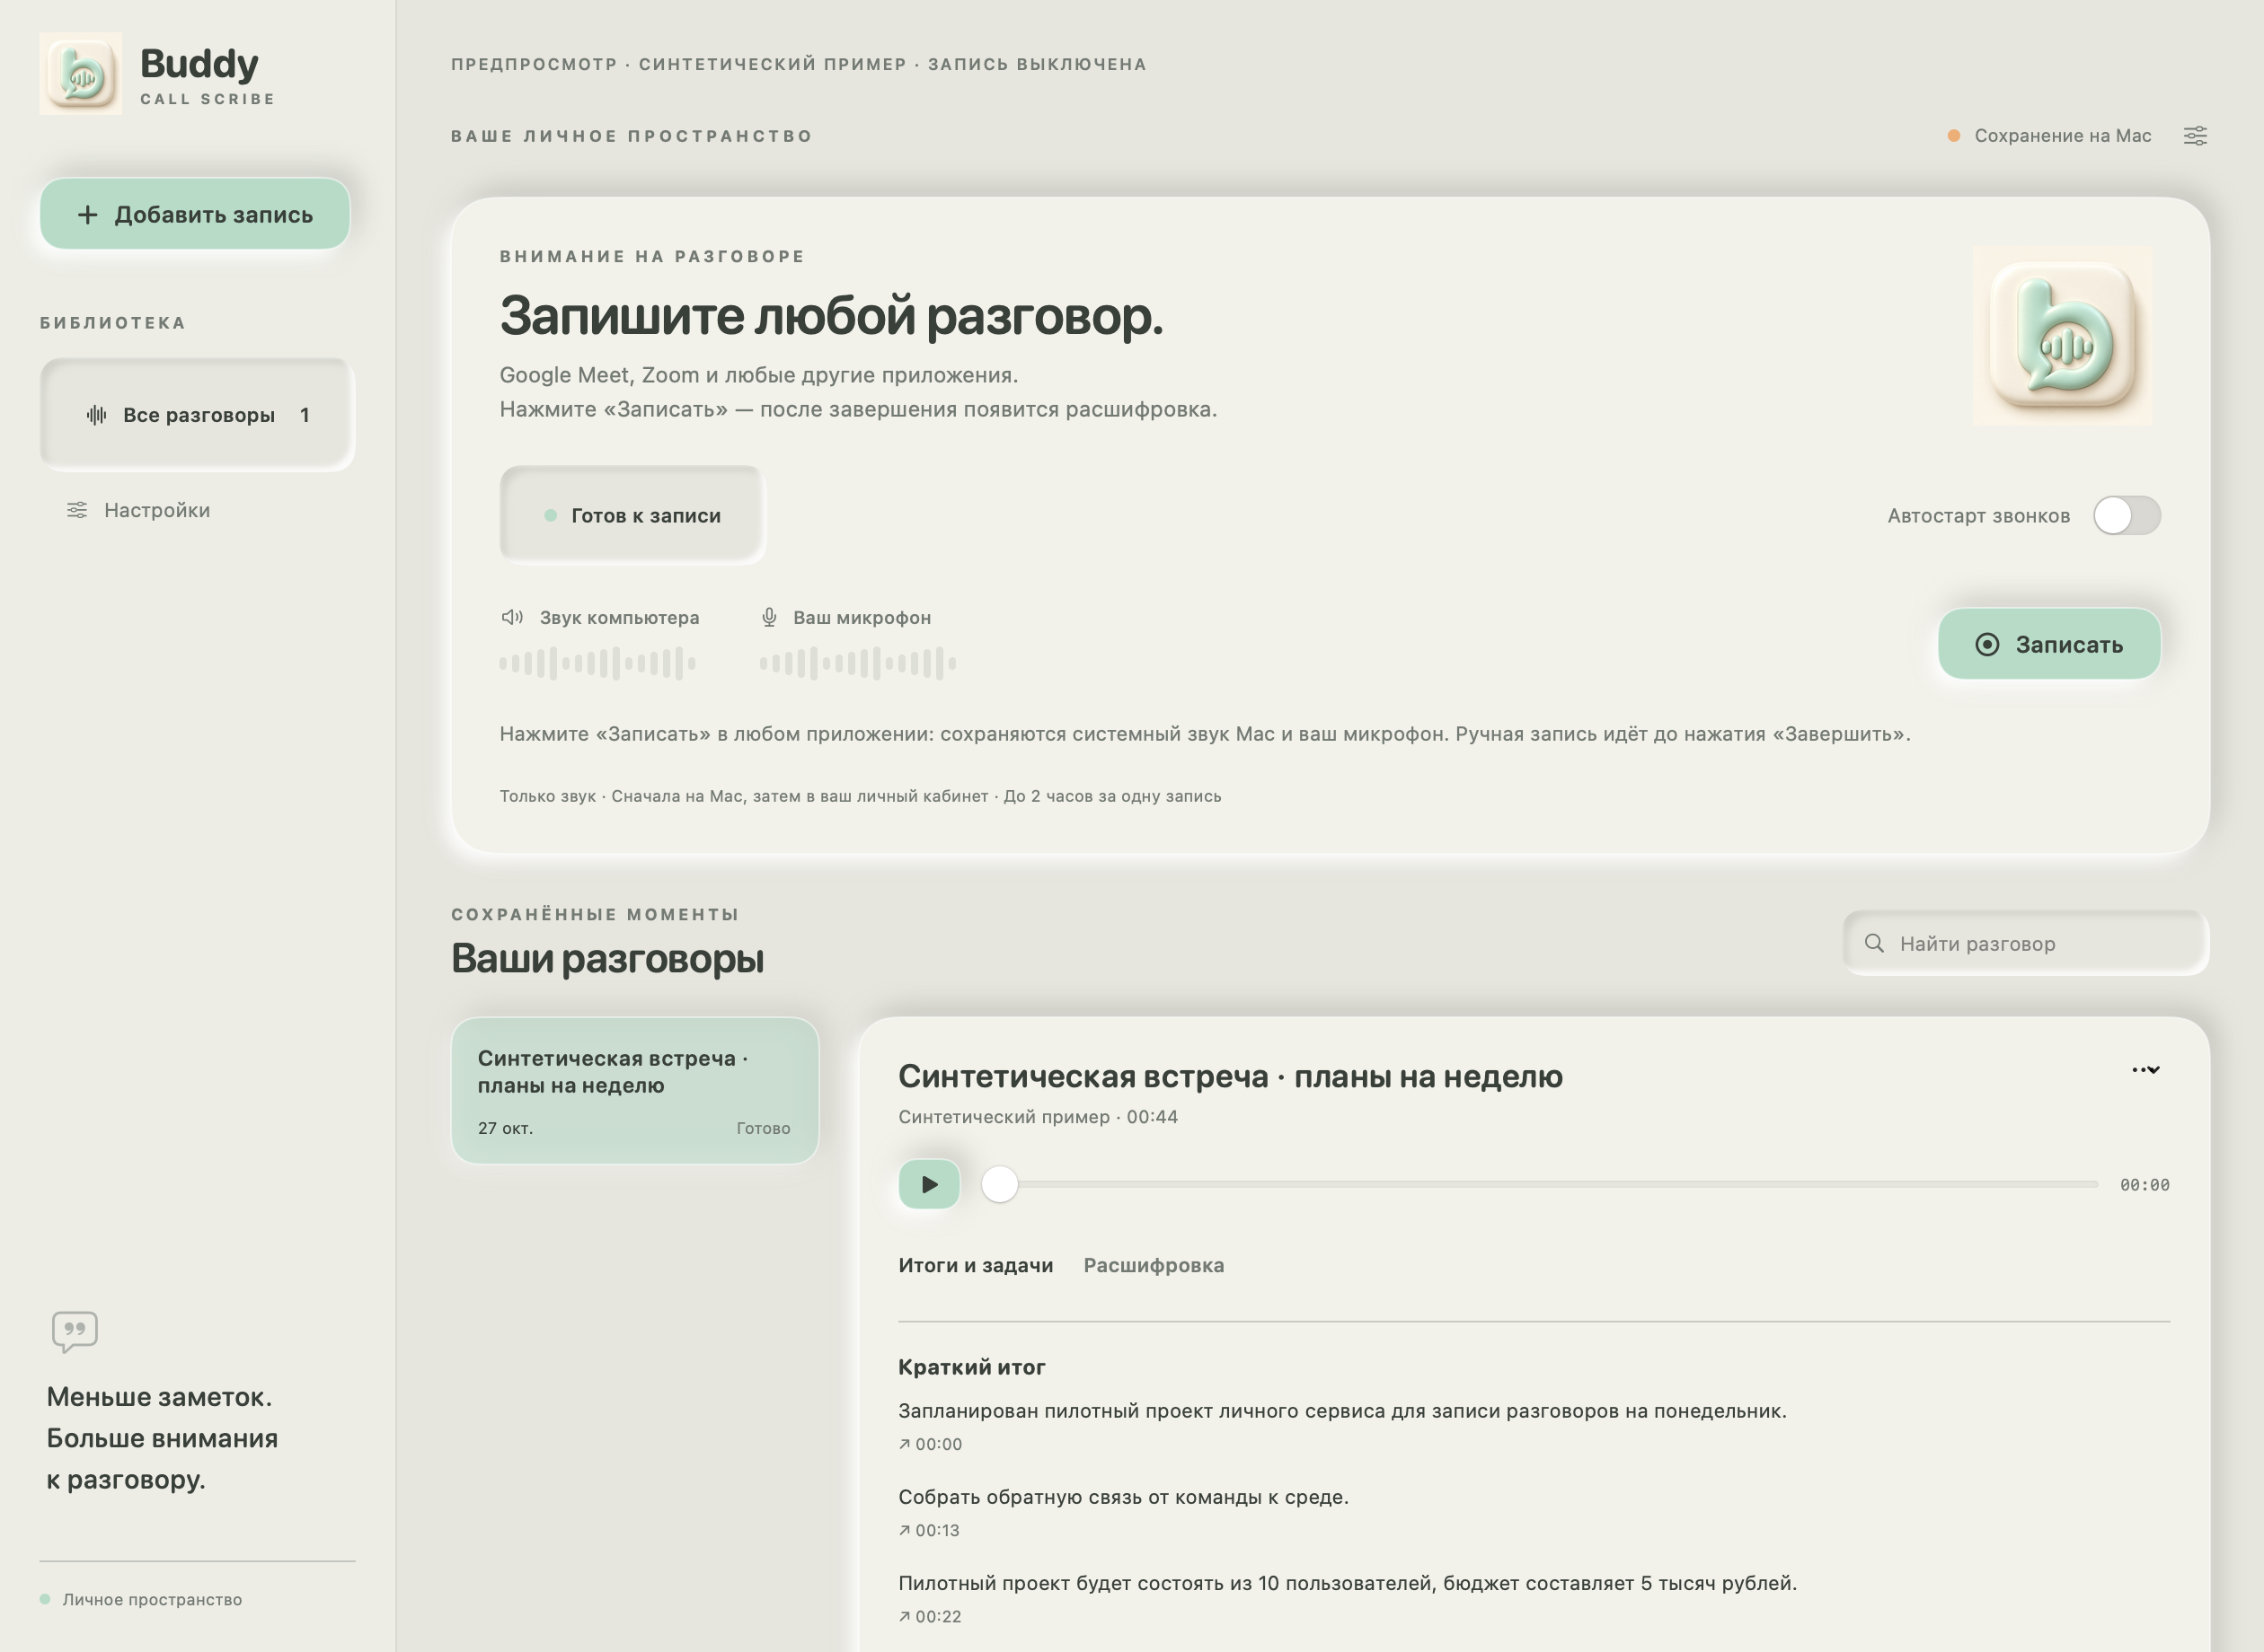This screenshot has height=1652, width=2264.
Task: Jump to timestamp 00:22 in the summary
Action: coord(931,1616)
